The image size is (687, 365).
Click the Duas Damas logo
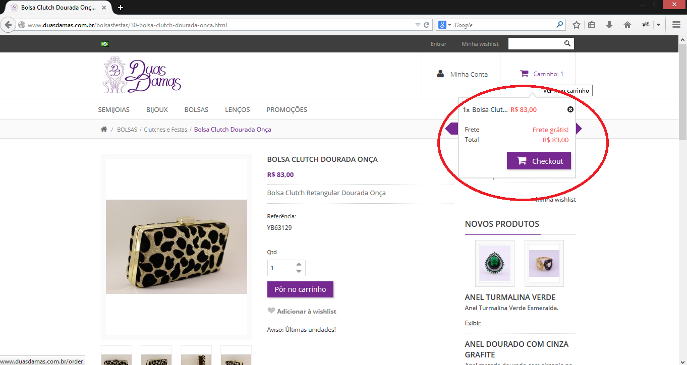coord(142,75)
